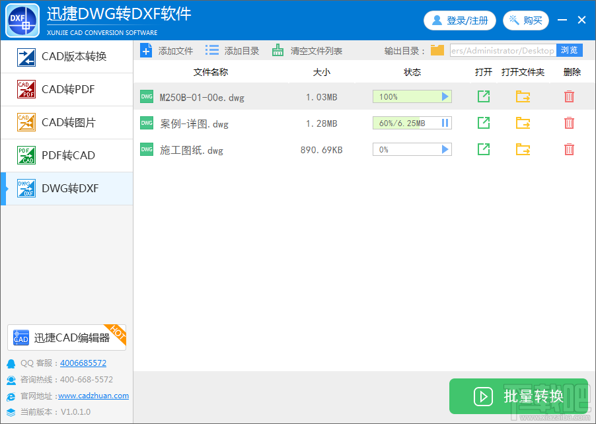Open the converted 案例-详图.dwg file
The image size is (596, 424).
point(484,123)
